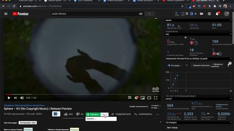Mute the video volume
234x131 pixels.
22,98
